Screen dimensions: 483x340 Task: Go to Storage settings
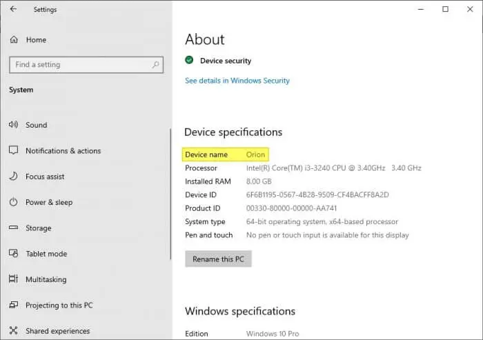[x=39, y=228]
